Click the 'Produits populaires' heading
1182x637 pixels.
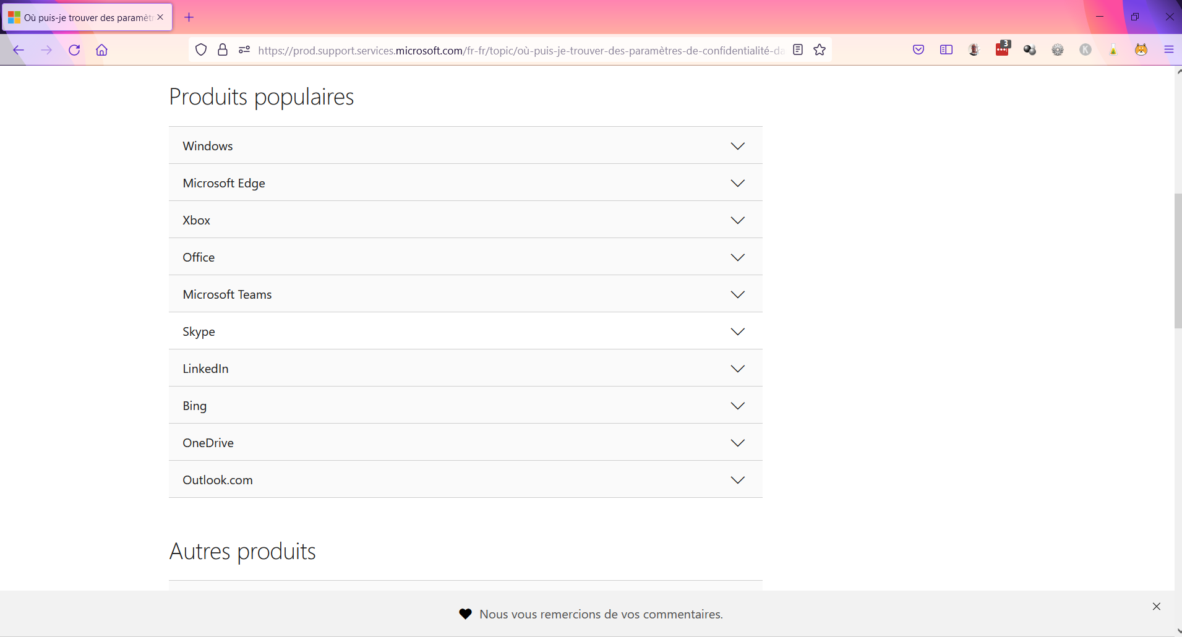pyautogui.click(x=262, y=97)
